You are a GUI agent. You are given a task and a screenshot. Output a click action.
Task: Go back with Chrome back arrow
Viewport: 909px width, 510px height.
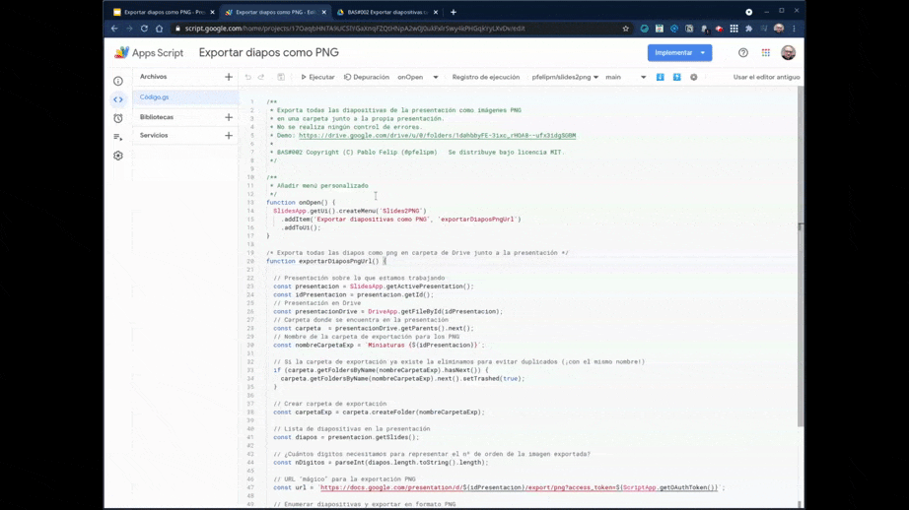[114, 29]
